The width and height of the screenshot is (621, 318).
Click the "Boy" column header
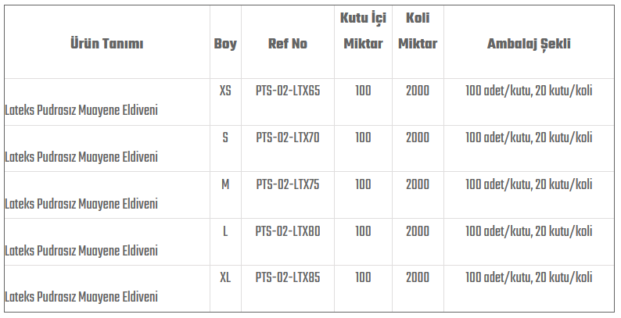point(225,44)
